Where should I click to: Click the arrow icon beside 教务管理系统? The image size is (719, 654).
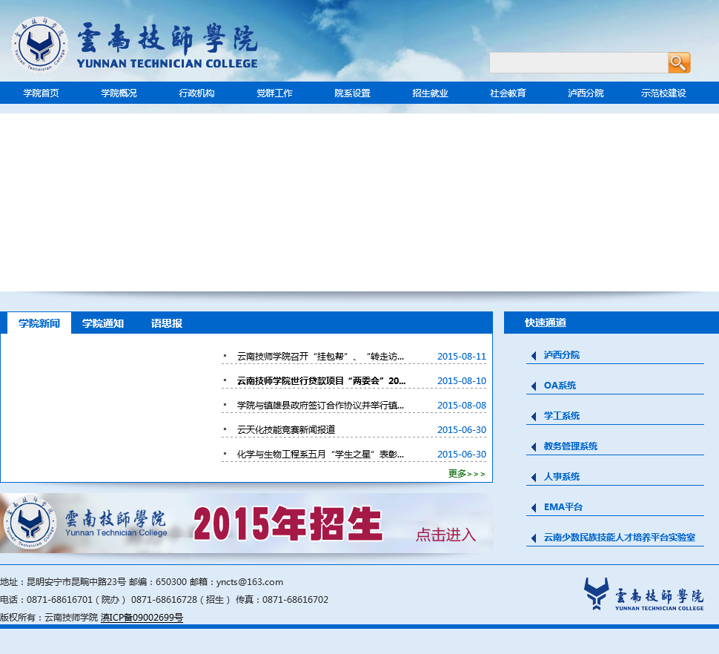534,446
